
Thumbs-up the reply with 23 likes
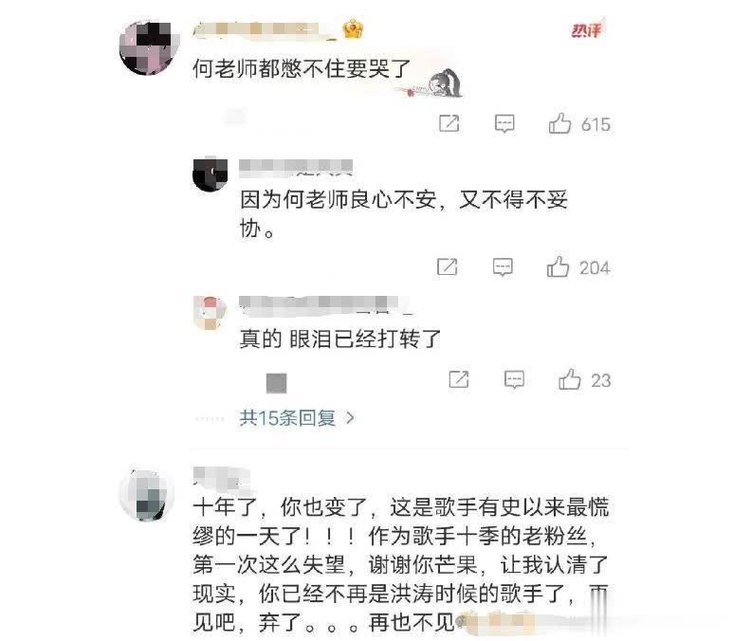(x=569, y=379)
